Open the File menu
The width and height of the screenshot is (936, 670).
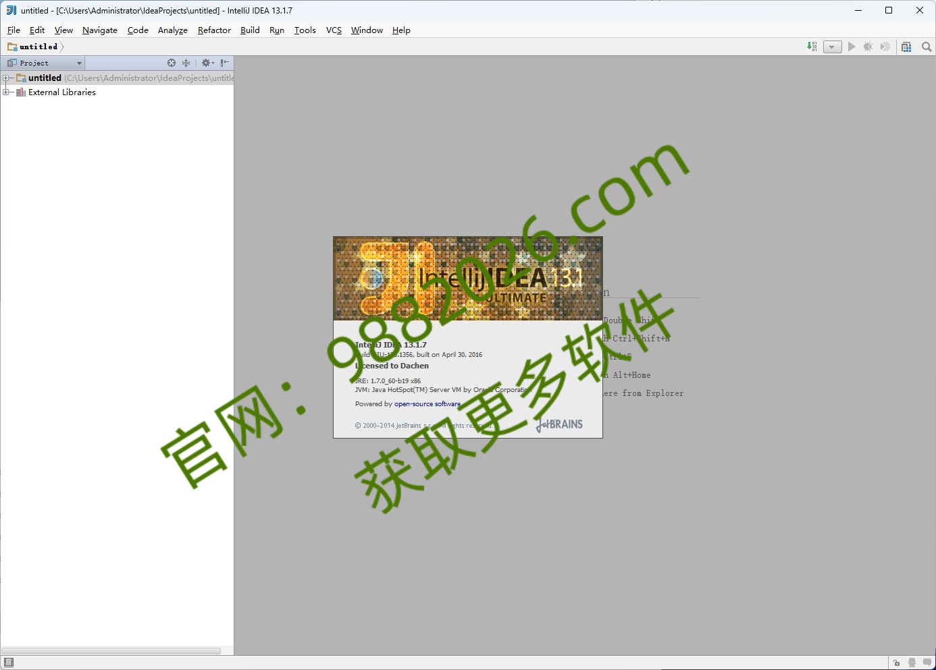pos(14,30)
